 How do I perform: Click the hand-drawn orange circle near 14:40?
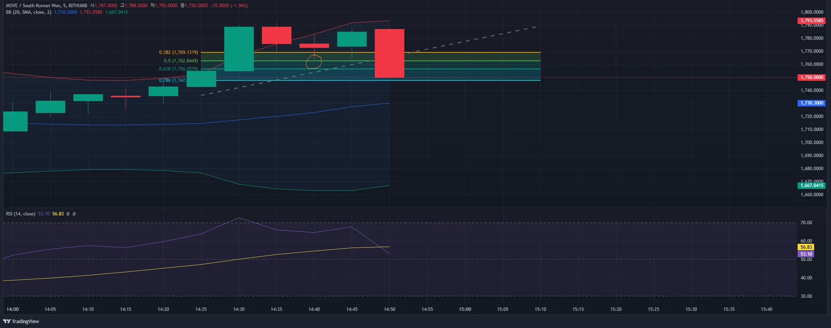314,61
